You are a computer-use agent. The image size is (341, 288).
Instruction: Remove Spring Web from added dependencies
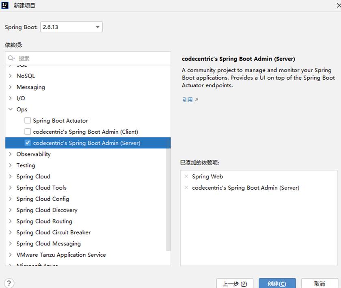186,176
